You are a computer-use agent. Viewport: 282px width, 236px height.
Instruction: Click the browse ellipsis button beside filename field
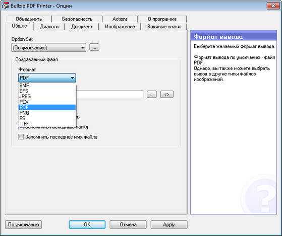tap(152, 94)
